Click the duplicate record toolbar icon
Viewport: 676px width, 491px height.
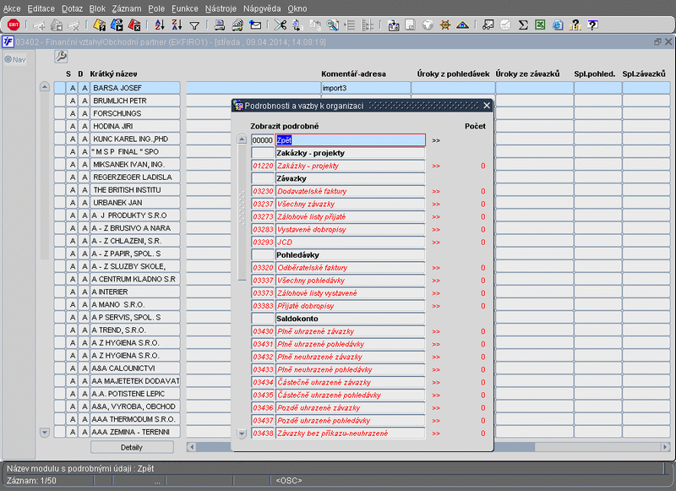(x=57, y=25)
